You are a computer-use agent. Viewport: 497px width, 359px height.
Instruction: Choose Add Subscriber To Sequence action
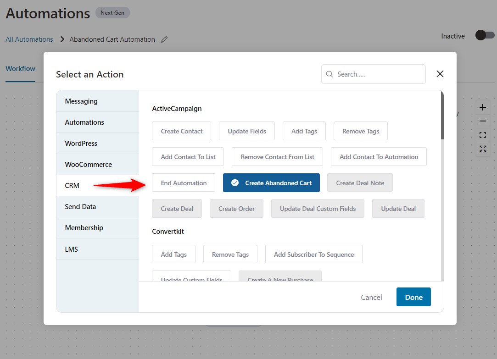click(314, 254)
